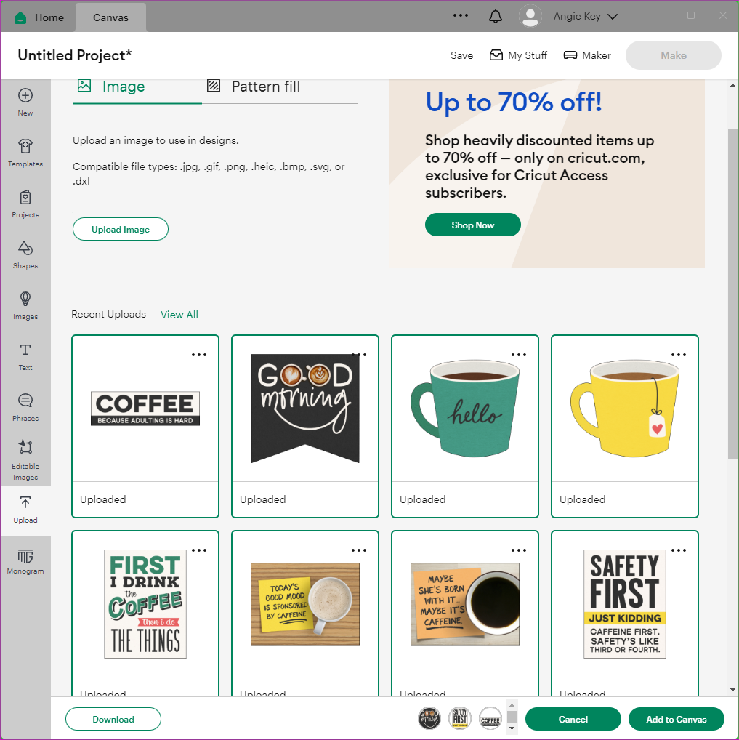Screen dimensions: 739x740
Task: Open the Templates panel in sidebar
Action: tap(25, 153)
